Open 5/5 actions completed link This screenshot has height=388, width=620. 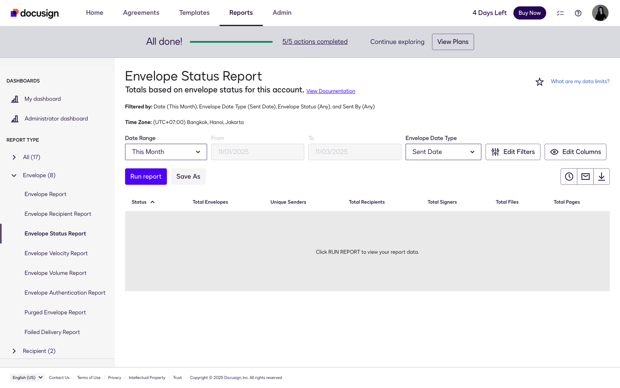pos(315,42)
